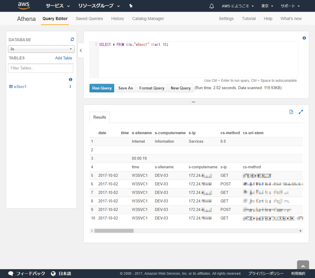Open What's new link
The image size is (315, 278).
point(291,19)
